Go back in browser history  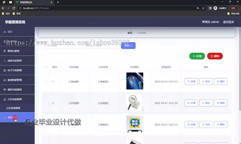click(3, 8)
